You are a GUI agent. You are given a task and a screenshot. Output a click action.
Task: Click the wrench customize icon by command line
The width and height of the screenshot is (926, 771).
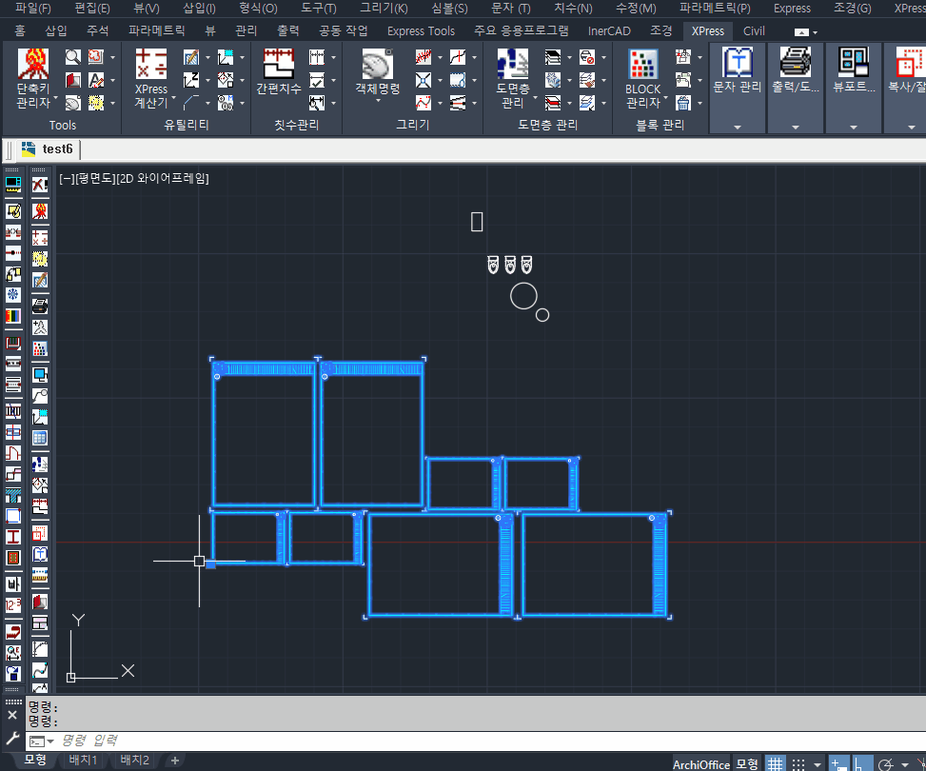[12, 739]
